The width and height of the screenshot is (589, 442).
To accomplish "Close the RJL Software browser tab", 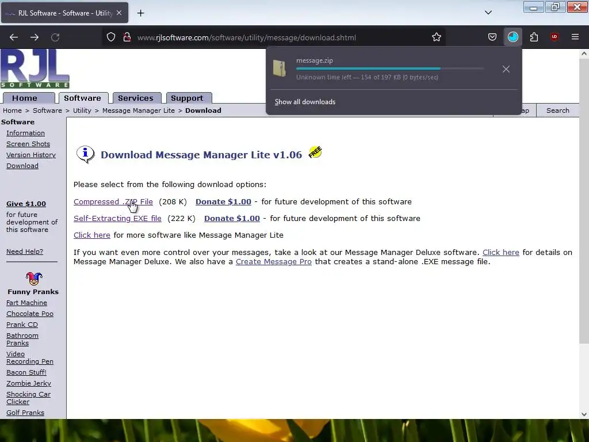I will [x=119, y=13].
